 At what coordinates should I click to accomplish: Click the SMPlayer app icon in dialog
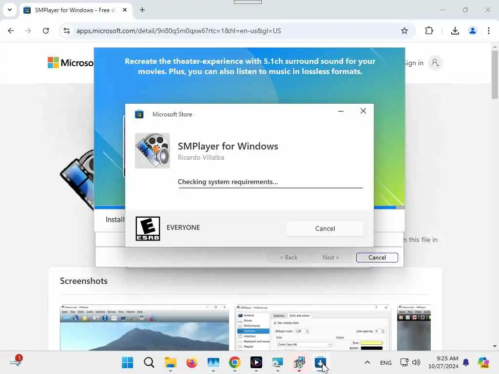pyautogui.click(x=153, y=150)
